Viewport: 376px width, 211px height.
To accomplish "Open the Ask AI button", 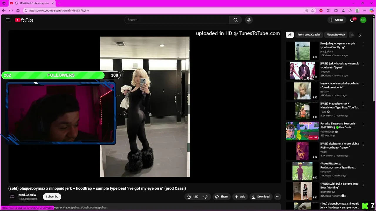I will (x=240, y=197).
